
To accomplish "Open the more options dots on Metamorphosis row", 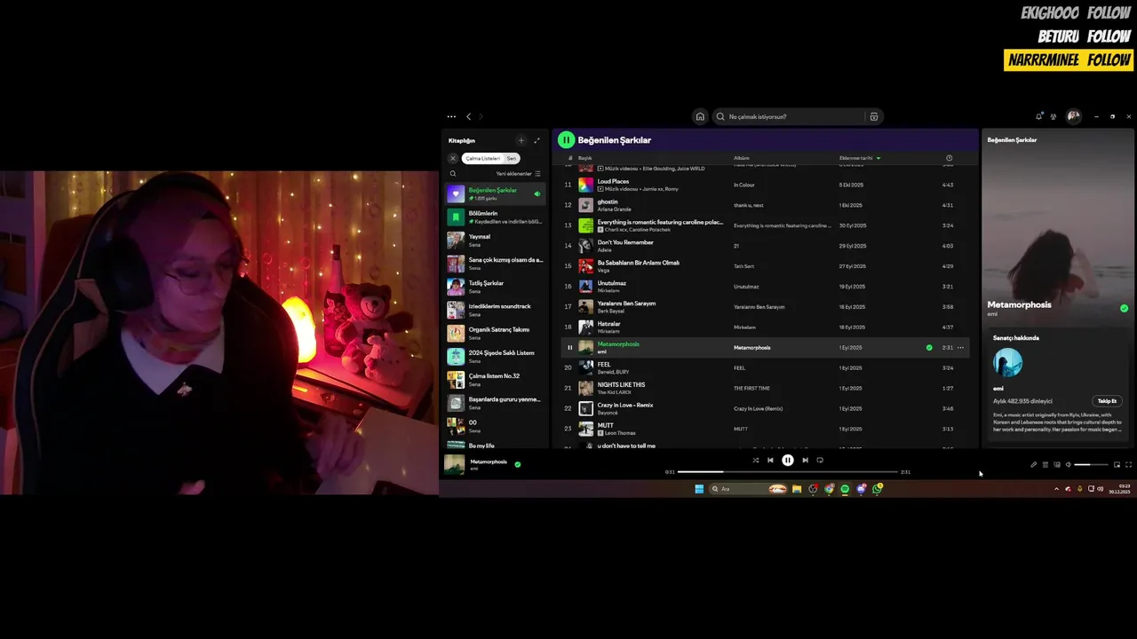I will (x=960, y=348).
